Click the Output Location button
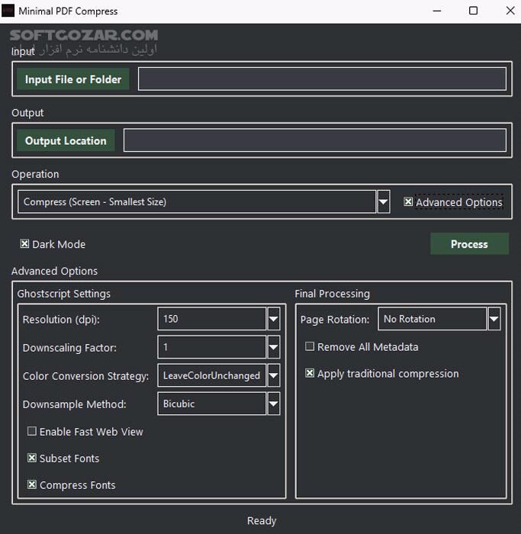The height and width of the screenshot is (534, 521). tap(66, 140)
